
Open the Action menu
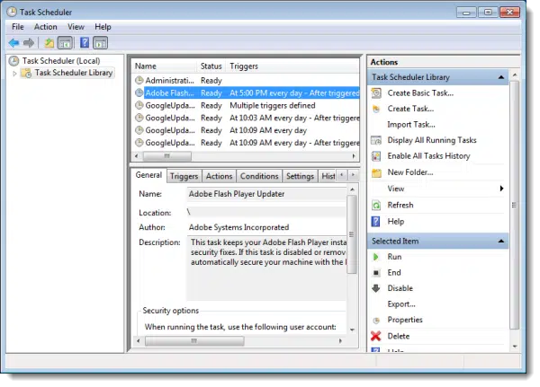(x=46, y=27)
